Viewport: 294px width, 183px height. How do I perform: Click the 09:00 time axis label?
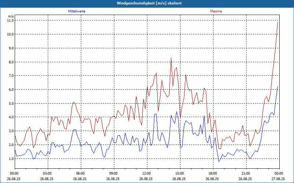click(114, 173)
